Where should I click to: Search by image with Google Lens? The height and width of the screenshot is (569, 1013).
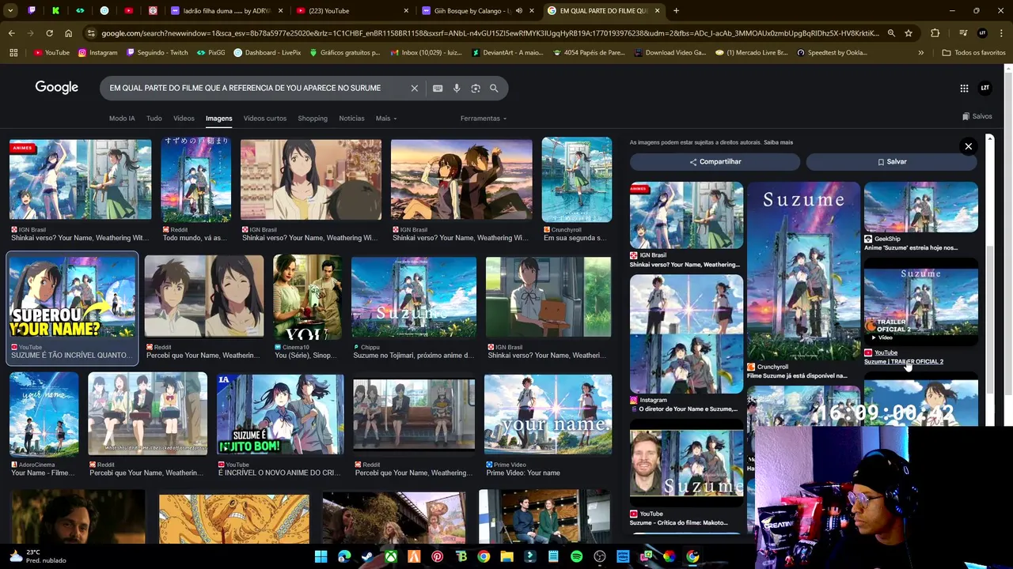coord(476,89)
